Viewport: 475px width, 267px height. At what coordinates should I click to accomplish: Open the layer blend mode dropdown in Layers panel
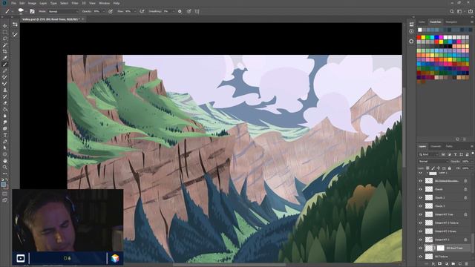pyautogui.click(x=433, y=162)
